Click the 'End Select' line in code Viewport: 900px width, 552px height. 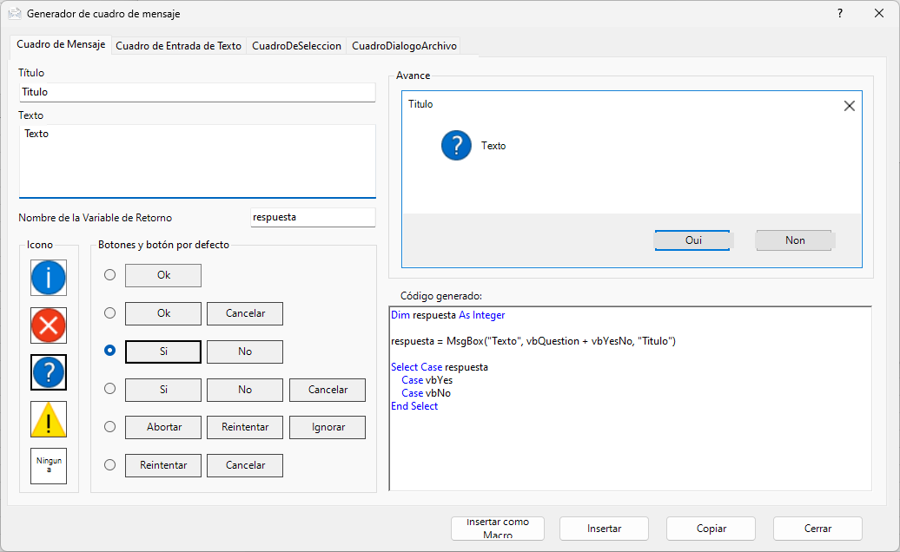pyautogui.click(x=414, y=406)
